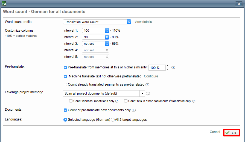Increase similarity percentage with up arrow
Image resolution: width=245 pixels, height=142 pixels.
coord(168,66)
